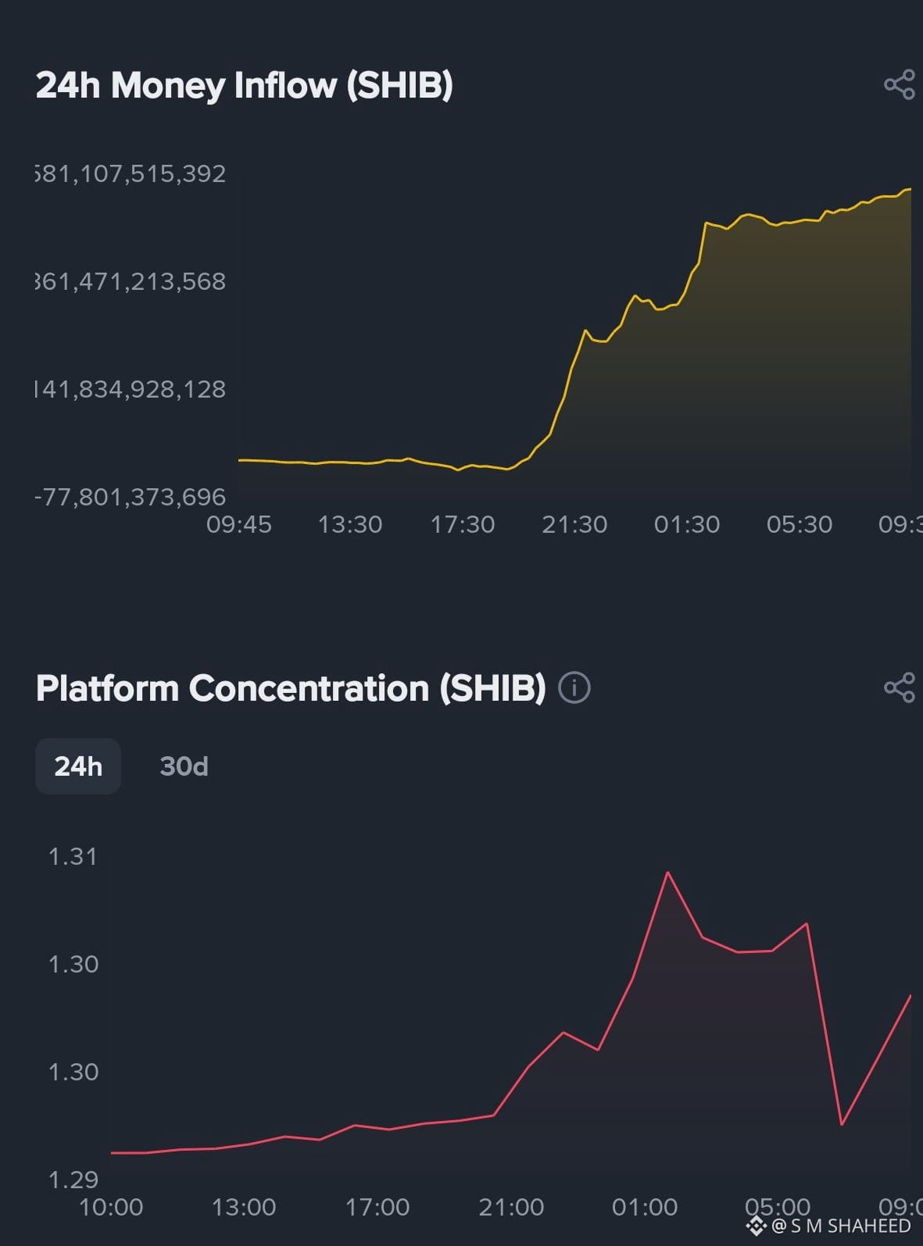This screenshot has width=923, height=1246.
Task: Click the Binance logo in watermark
Action: coord(756,1226)
